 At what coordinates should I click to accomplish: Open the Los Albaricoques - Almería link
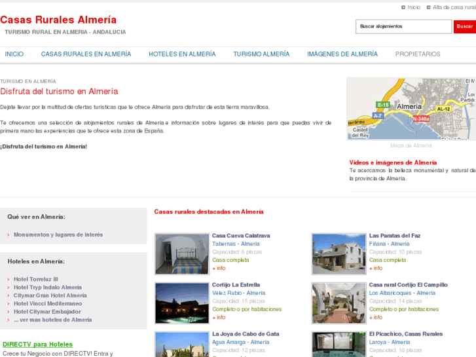coord(402,293)
